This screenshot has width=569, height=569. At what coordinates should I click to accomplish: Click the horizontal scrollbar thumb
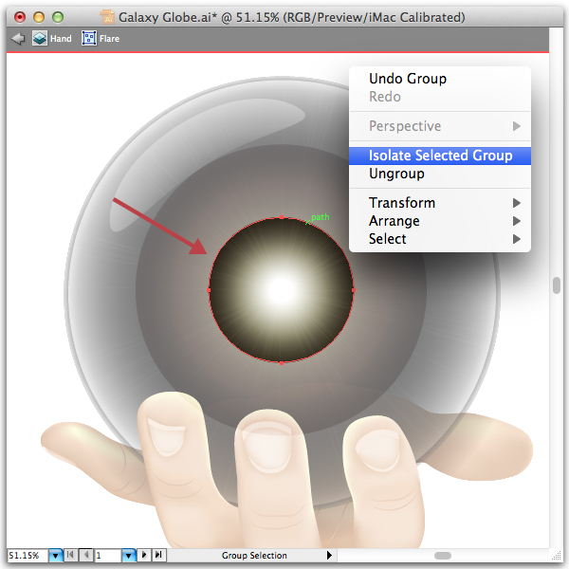click(443, 556)
